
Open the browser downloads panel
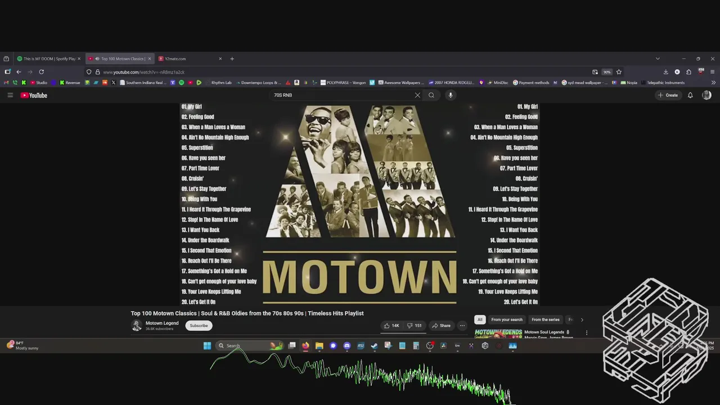[x=665, y=72]
